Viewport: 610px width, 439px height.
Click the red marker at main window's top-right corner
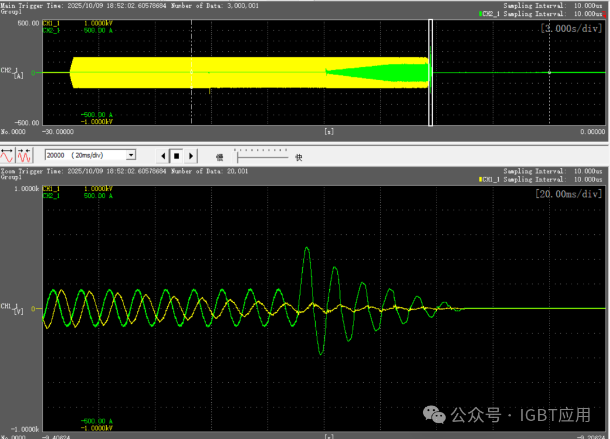click(x=604, y=14)
